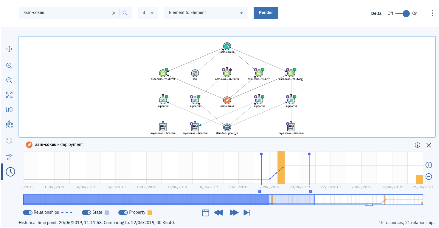Click the refresh topology icon
Image resolution: width=439 pixels, height=228 pixels.
[9, 141]
